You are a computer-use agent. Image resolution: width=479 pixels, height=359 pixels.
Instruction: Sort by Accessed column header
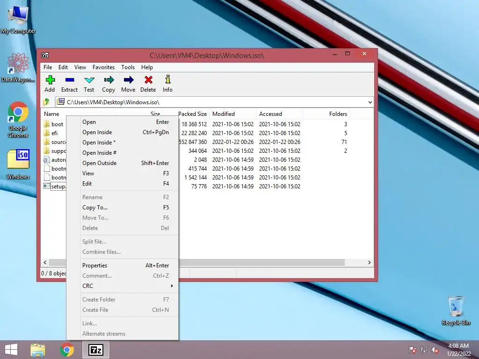click(270, 114)
